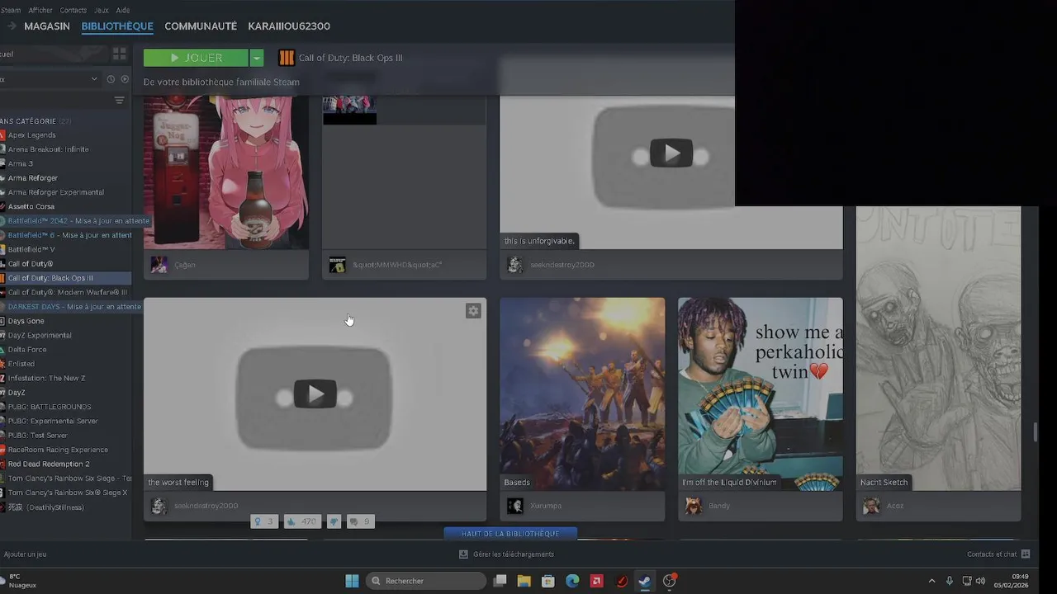Select Battlefield 2042 in the library
This screenshot has width=1057, height=594.
click(75, 221)
